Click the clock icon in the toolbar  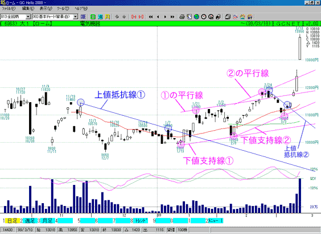pyautogui.click(x=204, y=17)
